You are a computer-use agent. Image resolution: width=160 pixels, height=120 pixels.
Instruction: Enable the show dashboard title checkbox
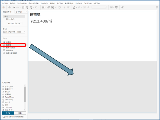click(4, 117)
